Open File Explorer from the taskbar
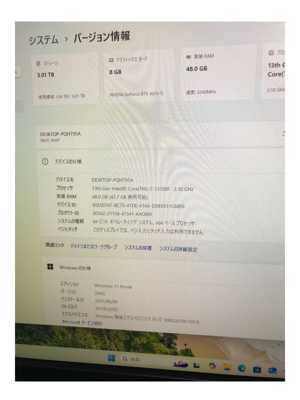300x400 pixels. [227, 367]
